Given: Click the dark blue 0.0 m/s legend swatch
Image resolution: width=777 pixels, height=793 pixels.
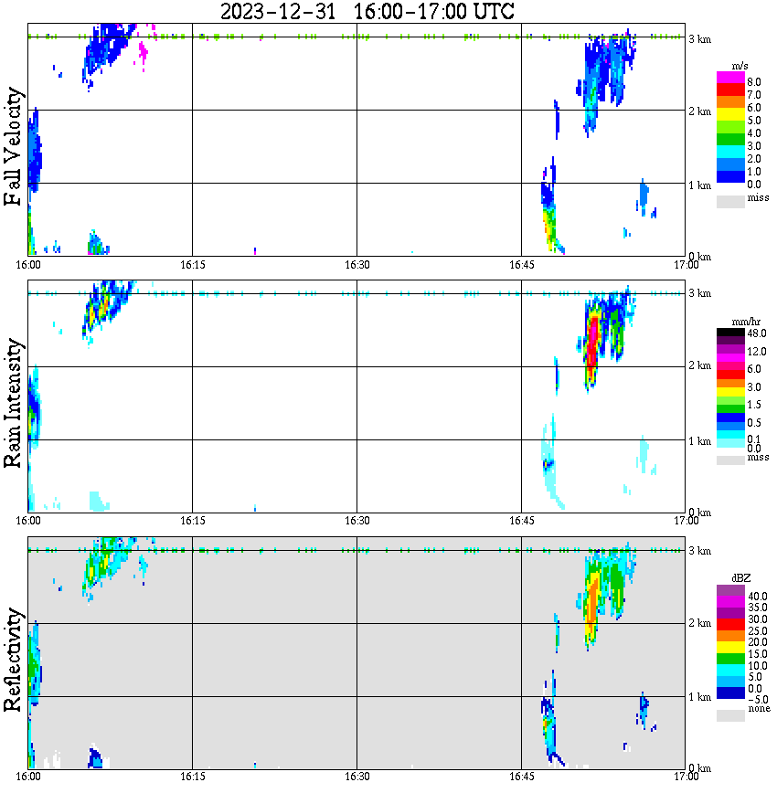Looking at the screenshot, I should coord(730,176).
